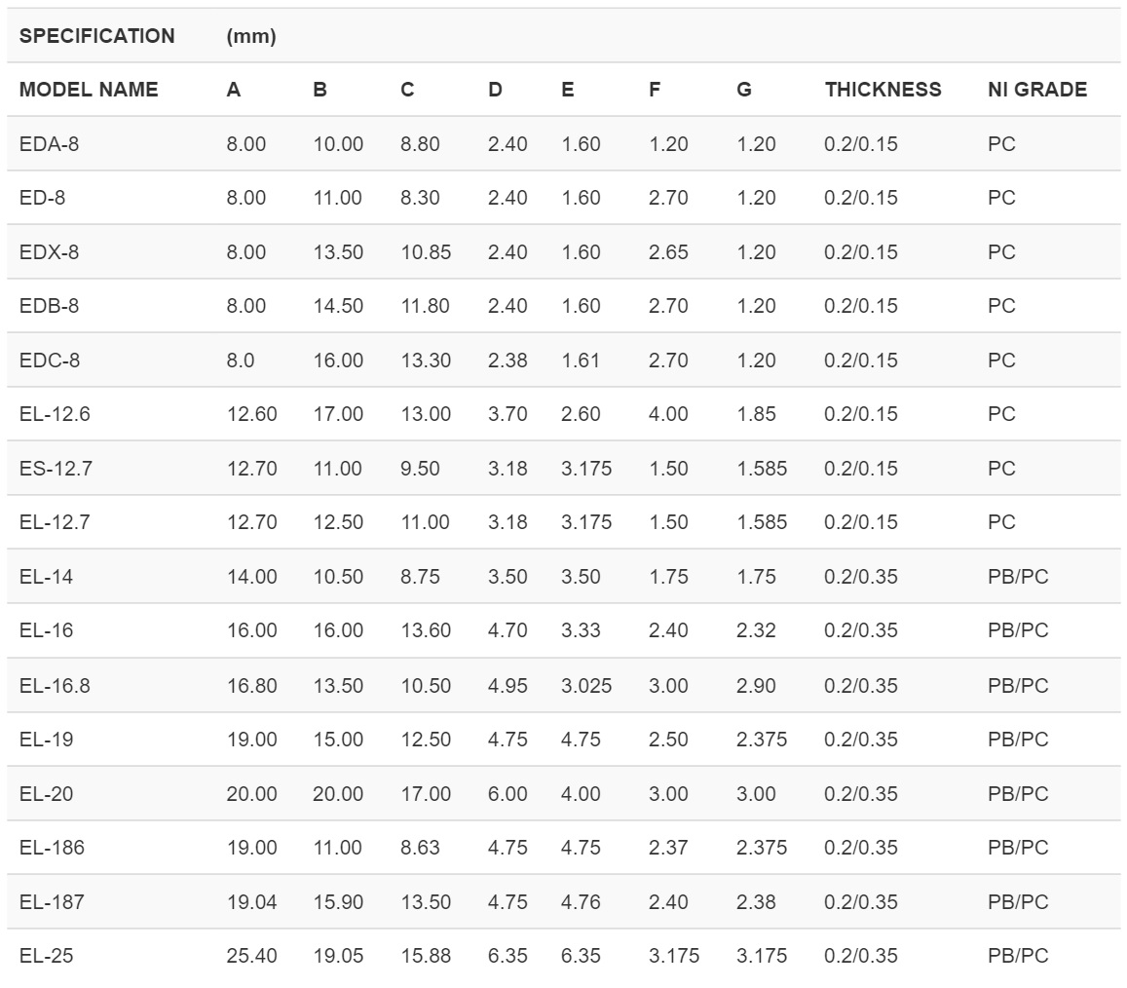
Task: Click the SPECIFICATION header text
Action: 97,36
